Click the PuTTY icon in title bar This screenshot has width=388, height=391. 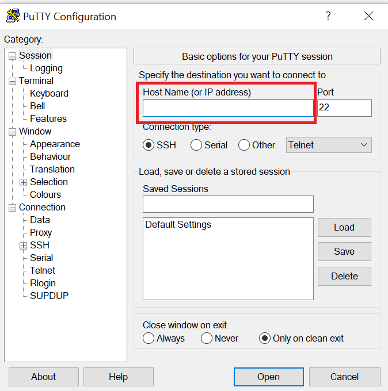click(x=13, y=16)
